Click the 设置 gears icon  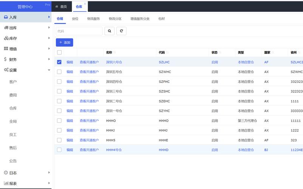pyautogui.click(x=6, y=70)
